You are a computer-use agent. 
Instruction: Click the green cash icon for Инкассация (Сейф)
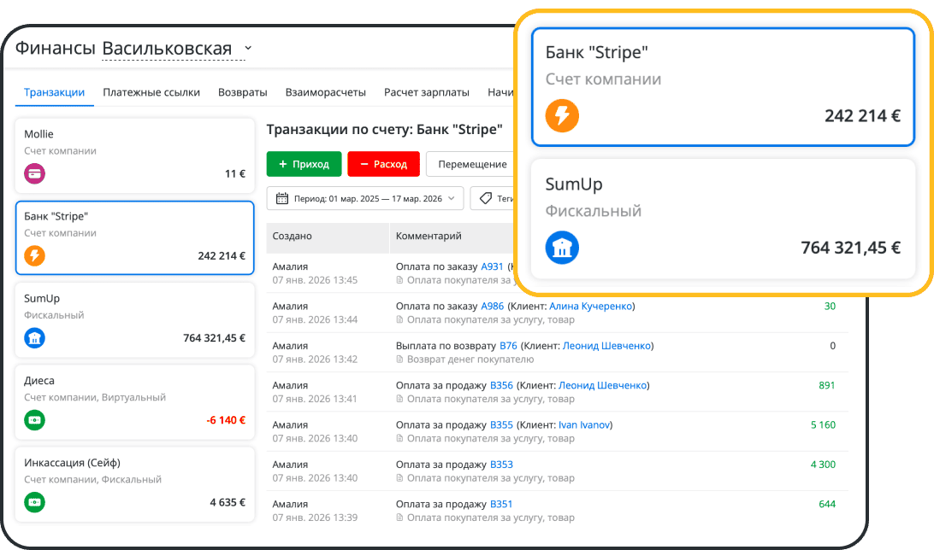coord(35,502)
